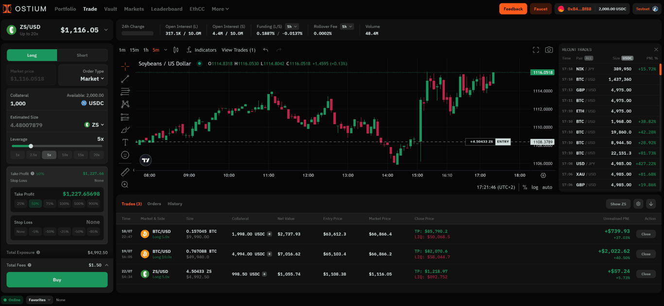664x306 pixels.
Task: Open the Rollover Fee 1h period dropdown
Action: pos(347,27)
